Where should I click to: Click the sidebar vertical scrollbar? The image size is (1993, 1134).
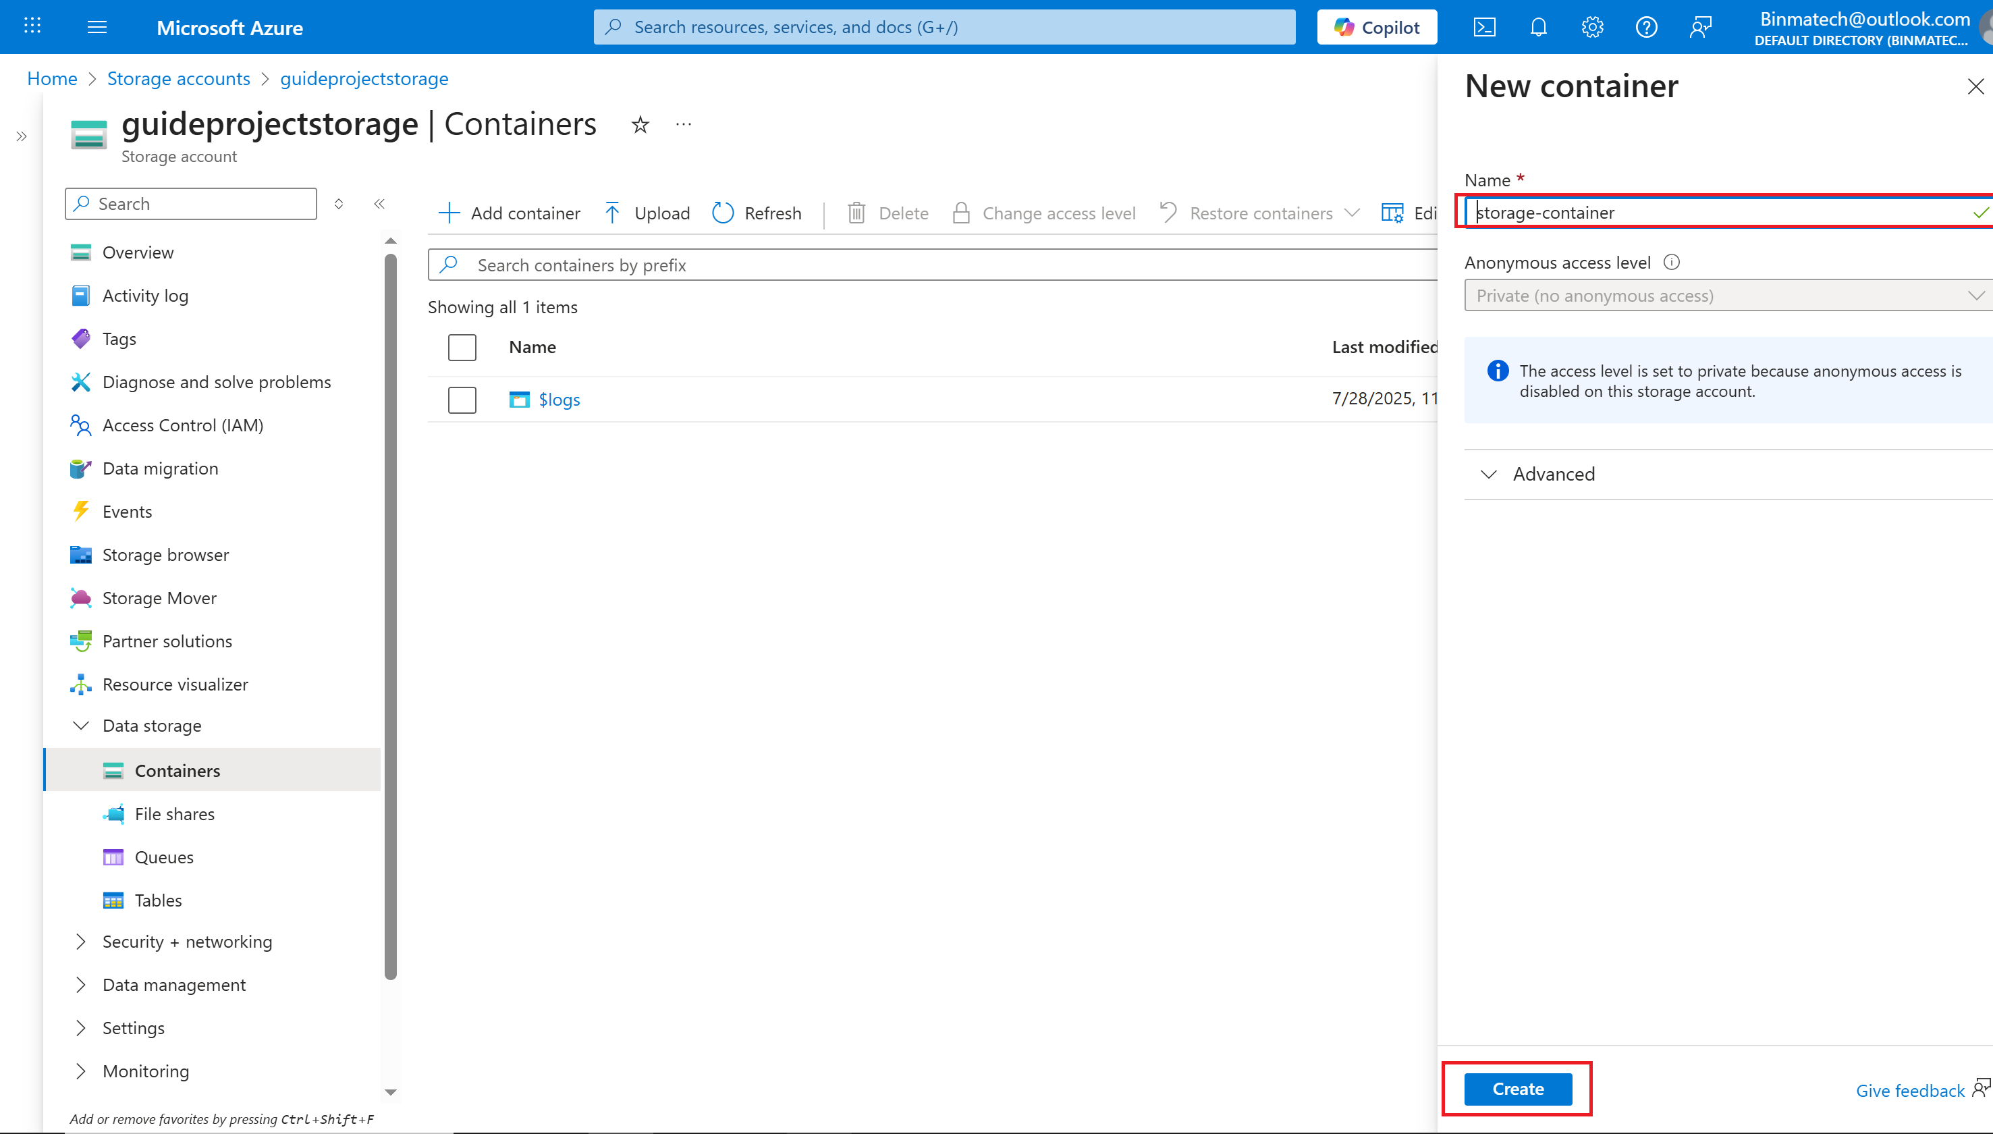coord(391,616)
